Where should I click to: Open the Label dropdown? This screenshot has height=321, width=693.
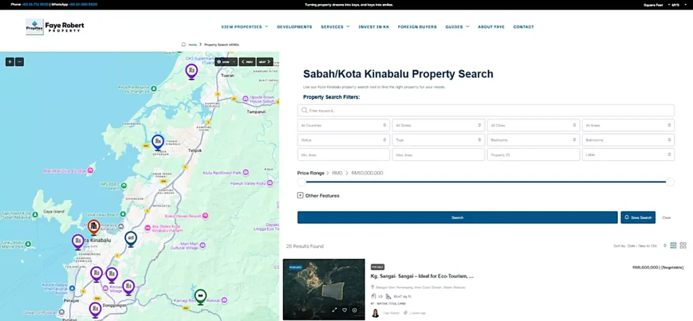point(629,155)
